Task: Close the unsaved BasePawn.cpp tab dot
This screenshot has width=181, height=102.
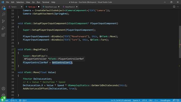Action: tap(59, 7)
